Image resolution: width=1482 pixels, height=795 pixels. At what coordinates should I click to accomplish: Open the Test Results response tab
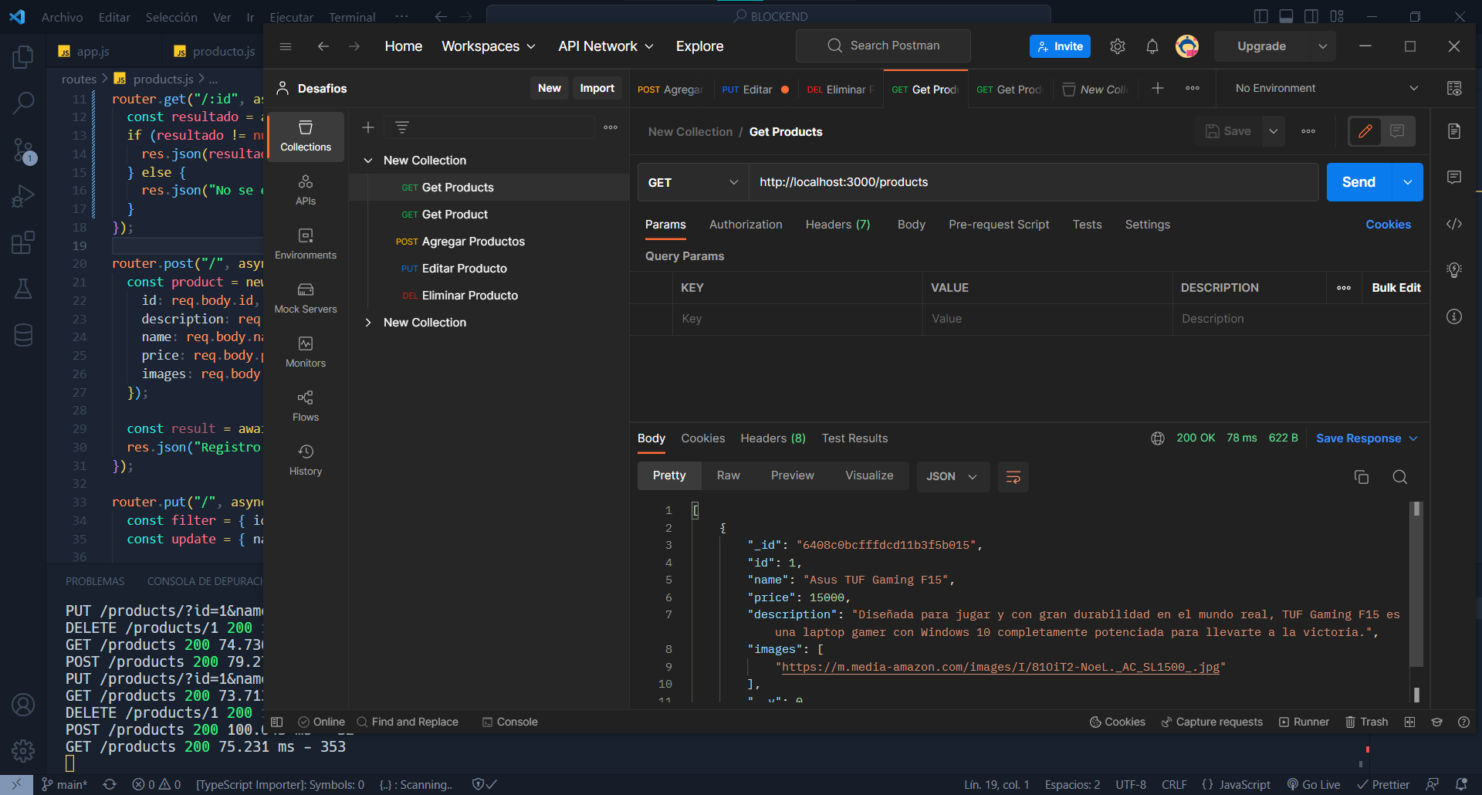click(854, 438)
